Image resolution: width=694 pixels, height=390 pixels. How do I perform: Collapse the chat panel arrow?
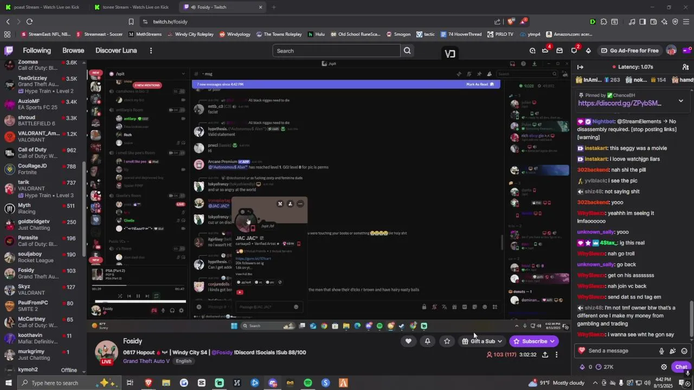coord(580,67)
